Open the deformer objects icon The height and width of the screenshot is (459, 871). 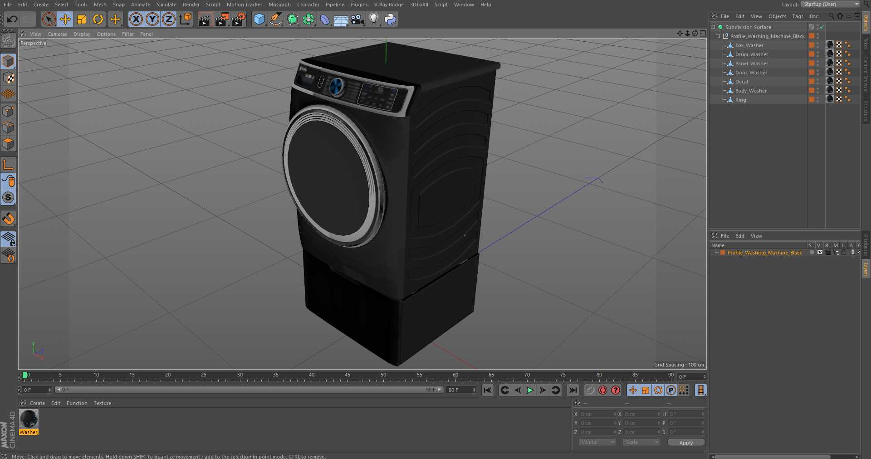click(x=325, y=19)
